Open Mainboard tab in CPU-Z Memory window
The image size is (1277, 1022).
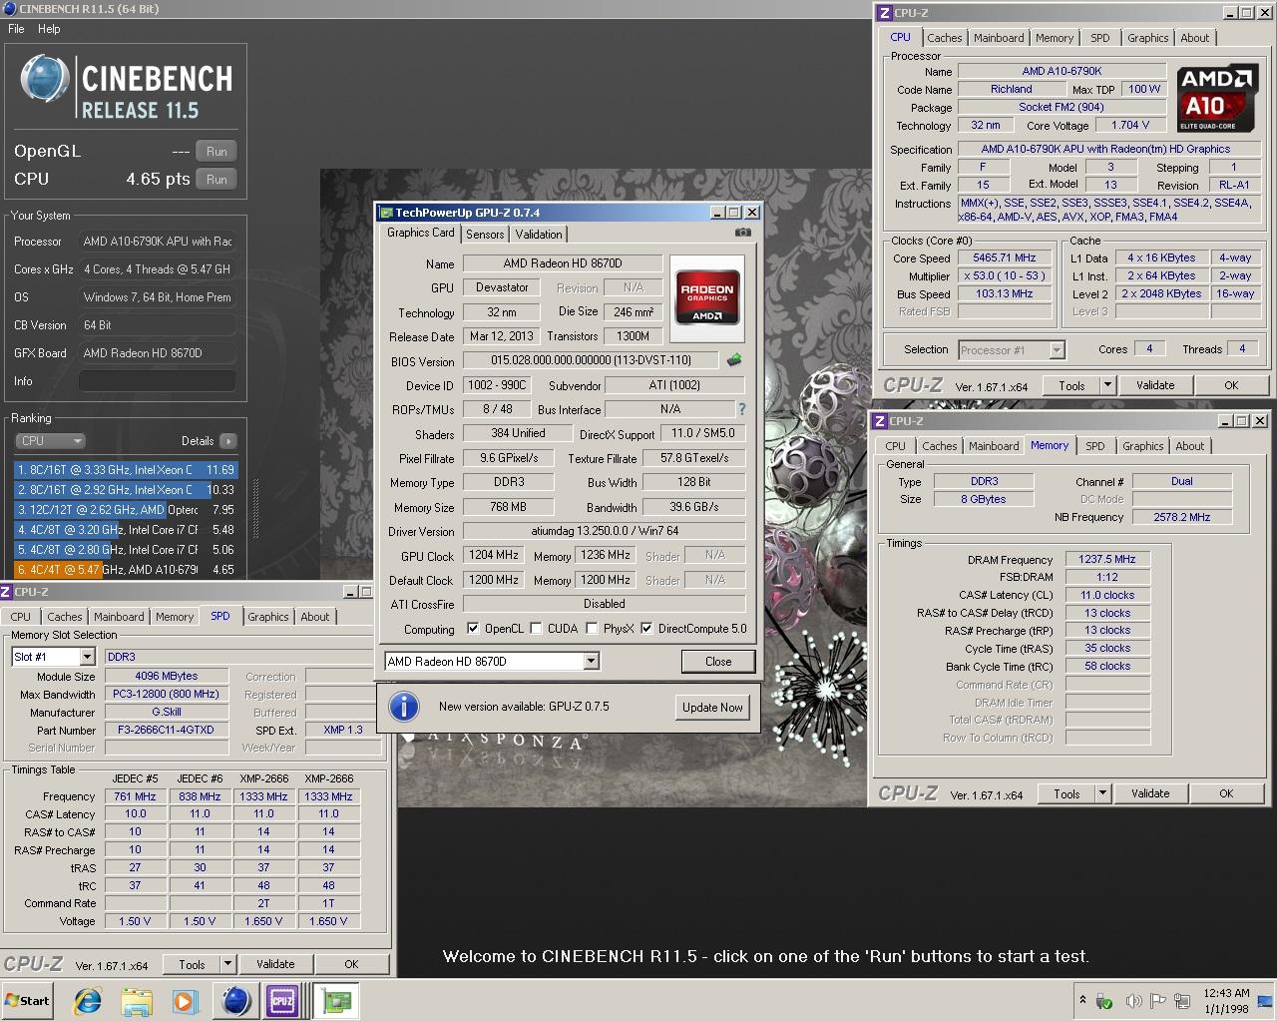(994, 446)
